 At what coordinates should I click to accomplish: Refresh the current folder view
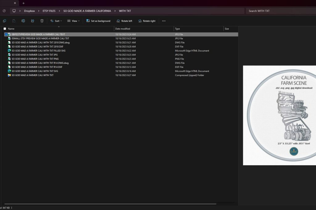[x=4, y=11]
